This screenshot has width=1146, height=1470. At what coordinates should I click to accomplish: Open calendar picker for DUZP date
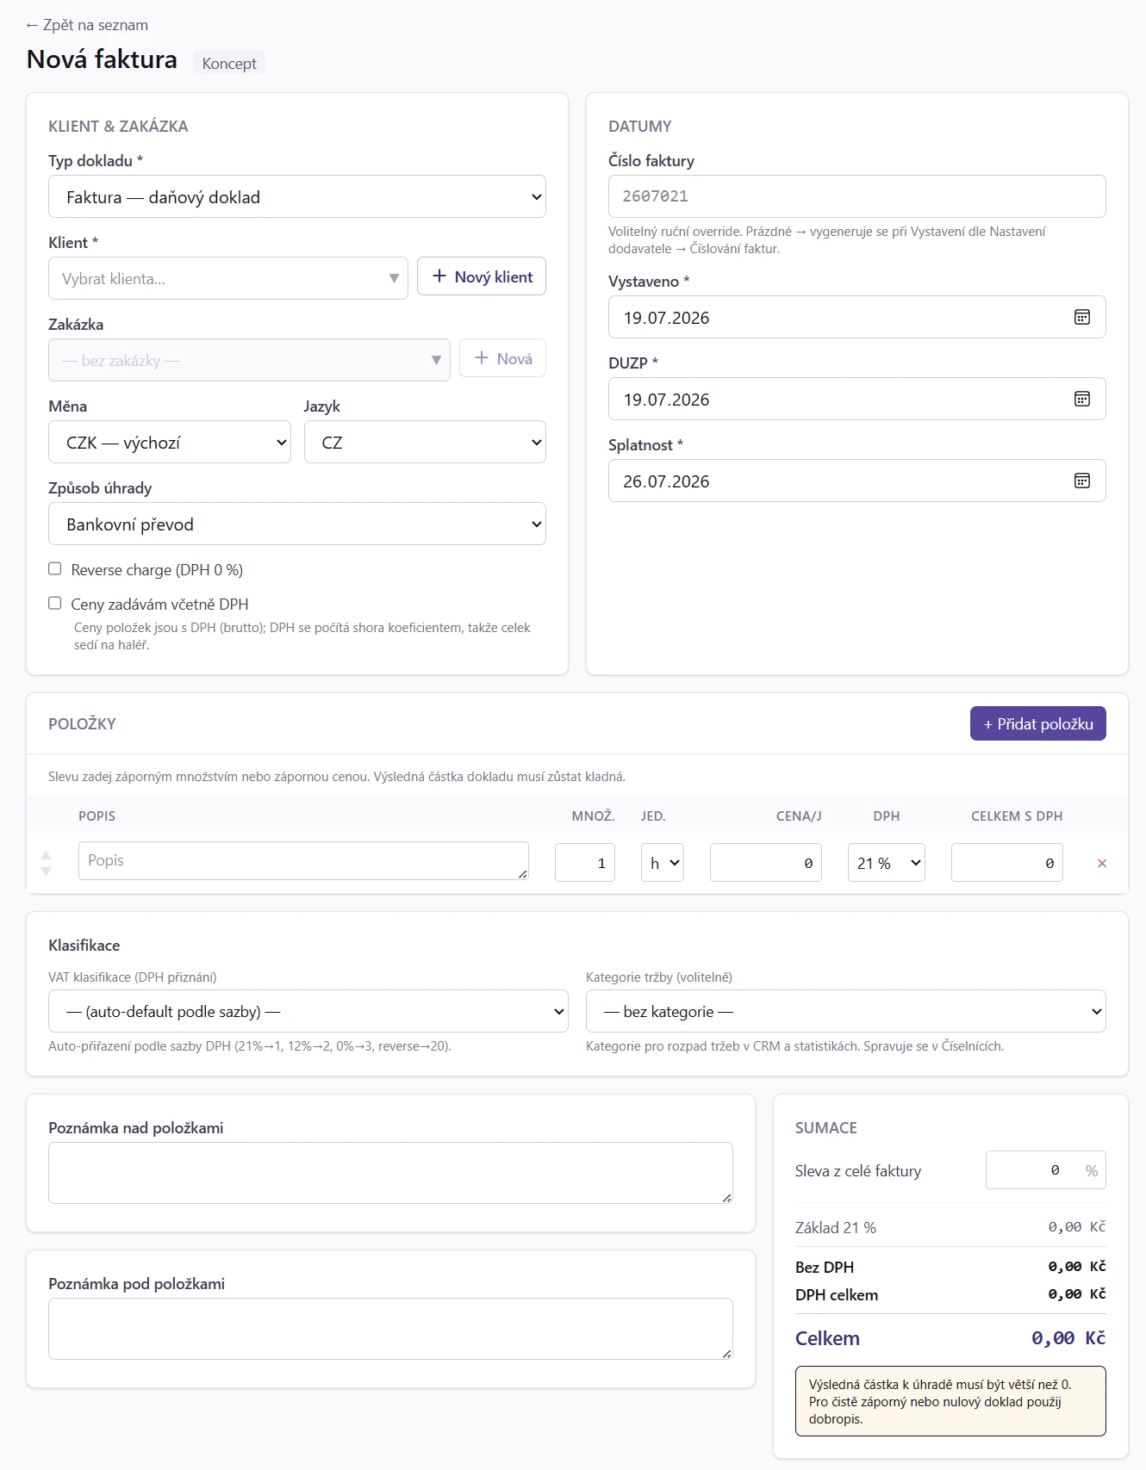[1082, 399]
